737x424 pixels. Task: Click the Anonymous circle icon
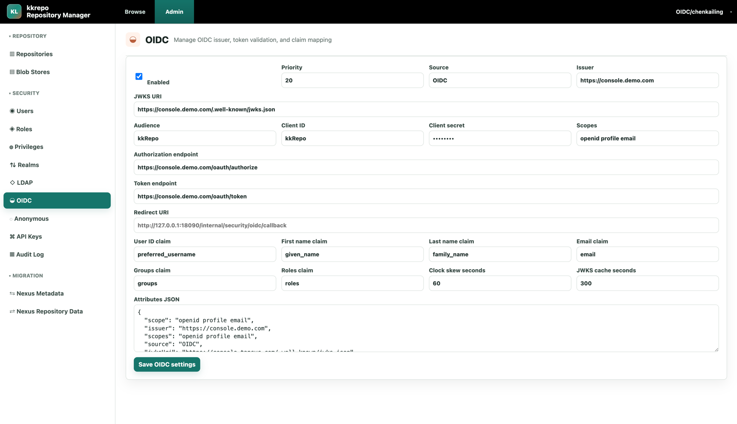click(x=11, y=219)
